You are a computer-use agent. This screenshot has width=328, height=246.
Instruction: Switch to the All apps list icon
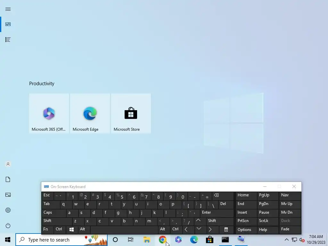[8, 39]
